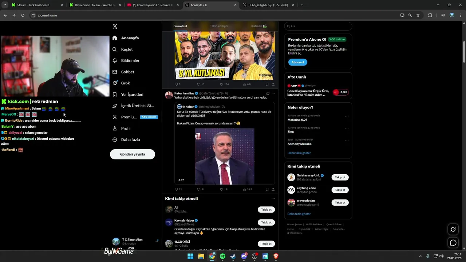Follow Ali in feed suggestions
The height and width of the screenshot is (262, 466).
click(266, 210)
